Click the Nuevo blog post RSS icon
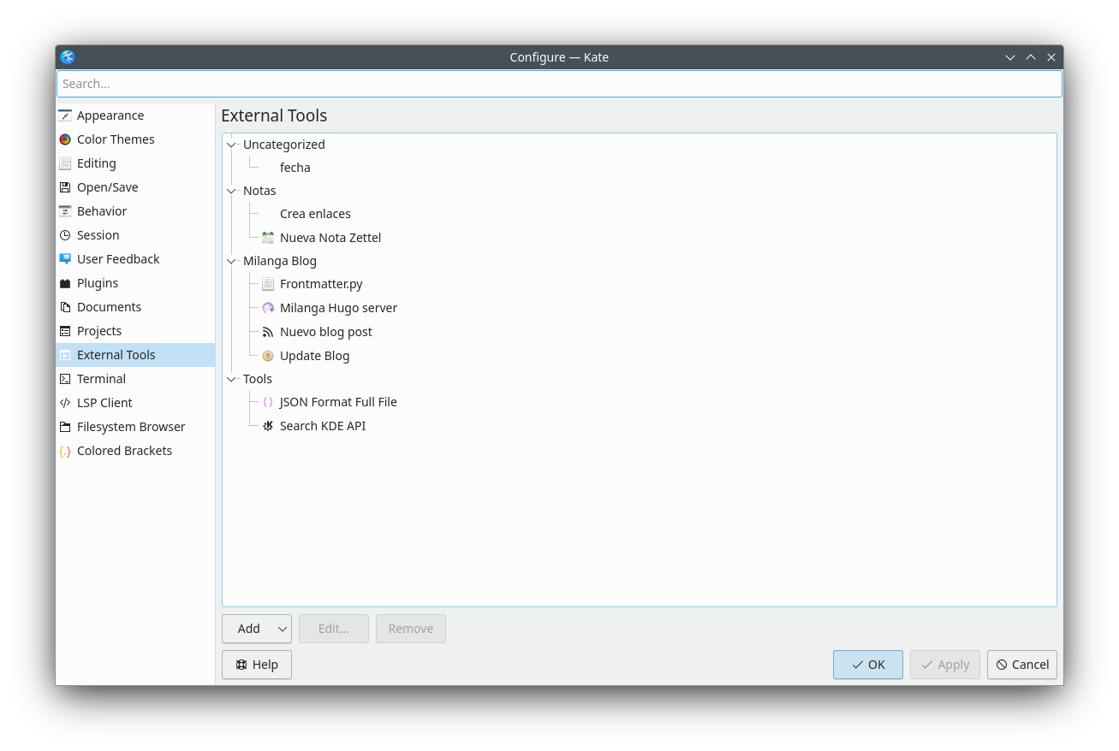Image resolution: width=1119 pixels, height=751 pixels. pyautogui.click(x=268, y=332)
